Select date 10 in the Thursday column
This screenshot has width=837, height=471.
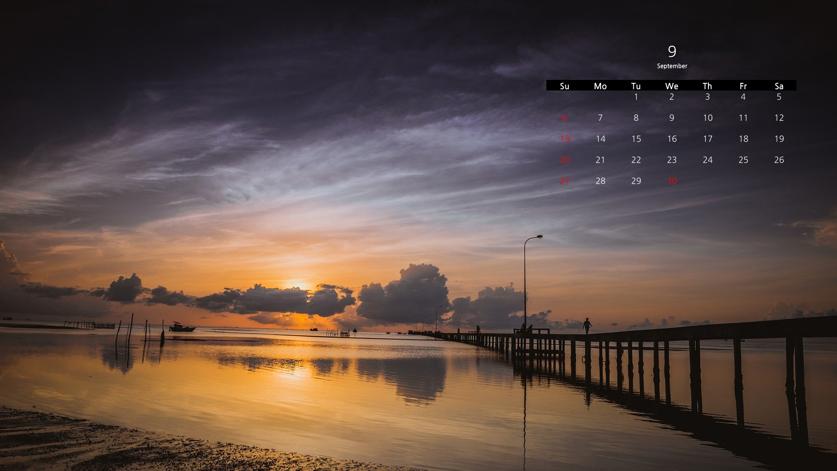708,118
